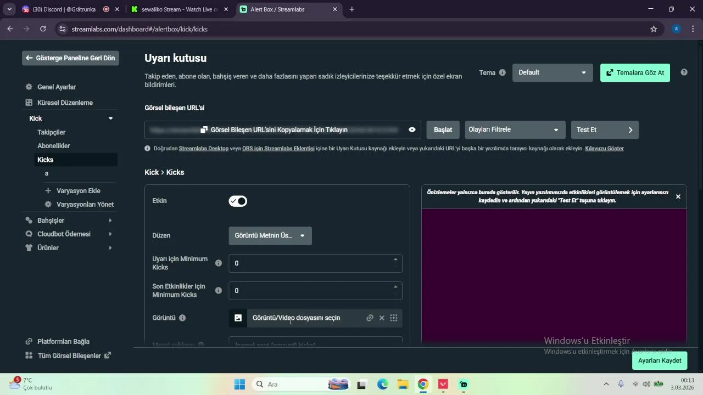Select Takipçiler in sidebar
This screenshot has width=703, height=395.
point(51,132)
